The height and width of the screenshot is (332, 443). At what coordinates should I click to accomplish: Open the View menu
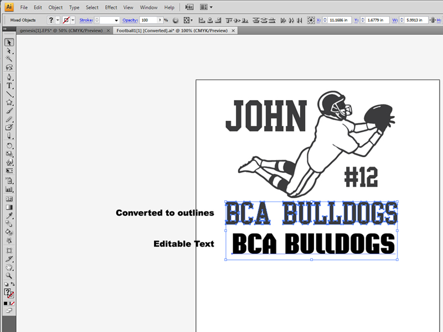(128, 7)
